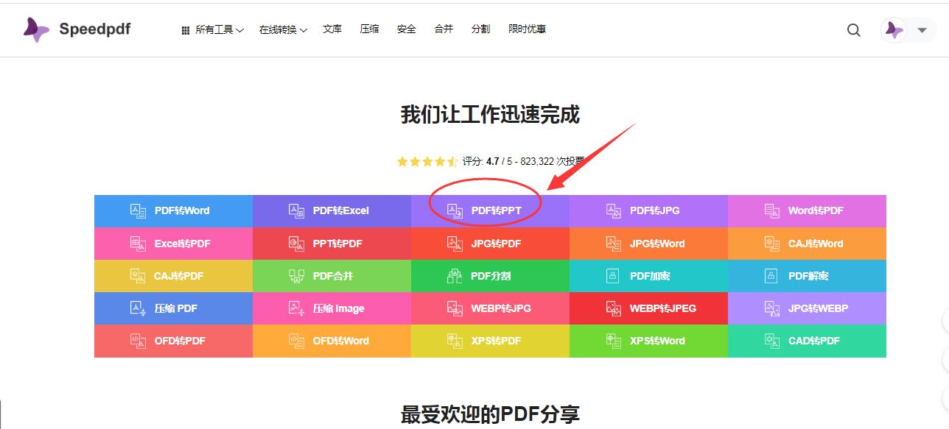Click the JPG转PDF tile icon

[x=455, y=243]
